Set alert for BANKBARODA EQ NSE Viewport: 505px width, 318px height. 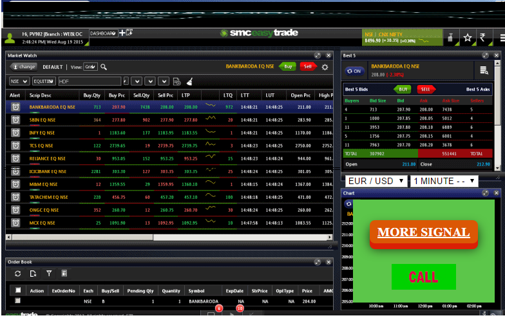click(15, 107)
